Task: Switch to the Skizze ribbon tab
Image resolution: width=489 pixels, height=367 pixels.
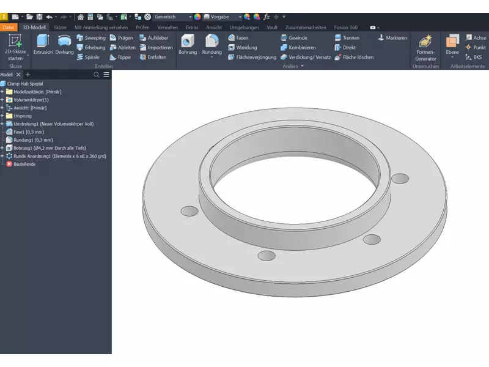Action: pyautogui.click(x=60, y=28)
